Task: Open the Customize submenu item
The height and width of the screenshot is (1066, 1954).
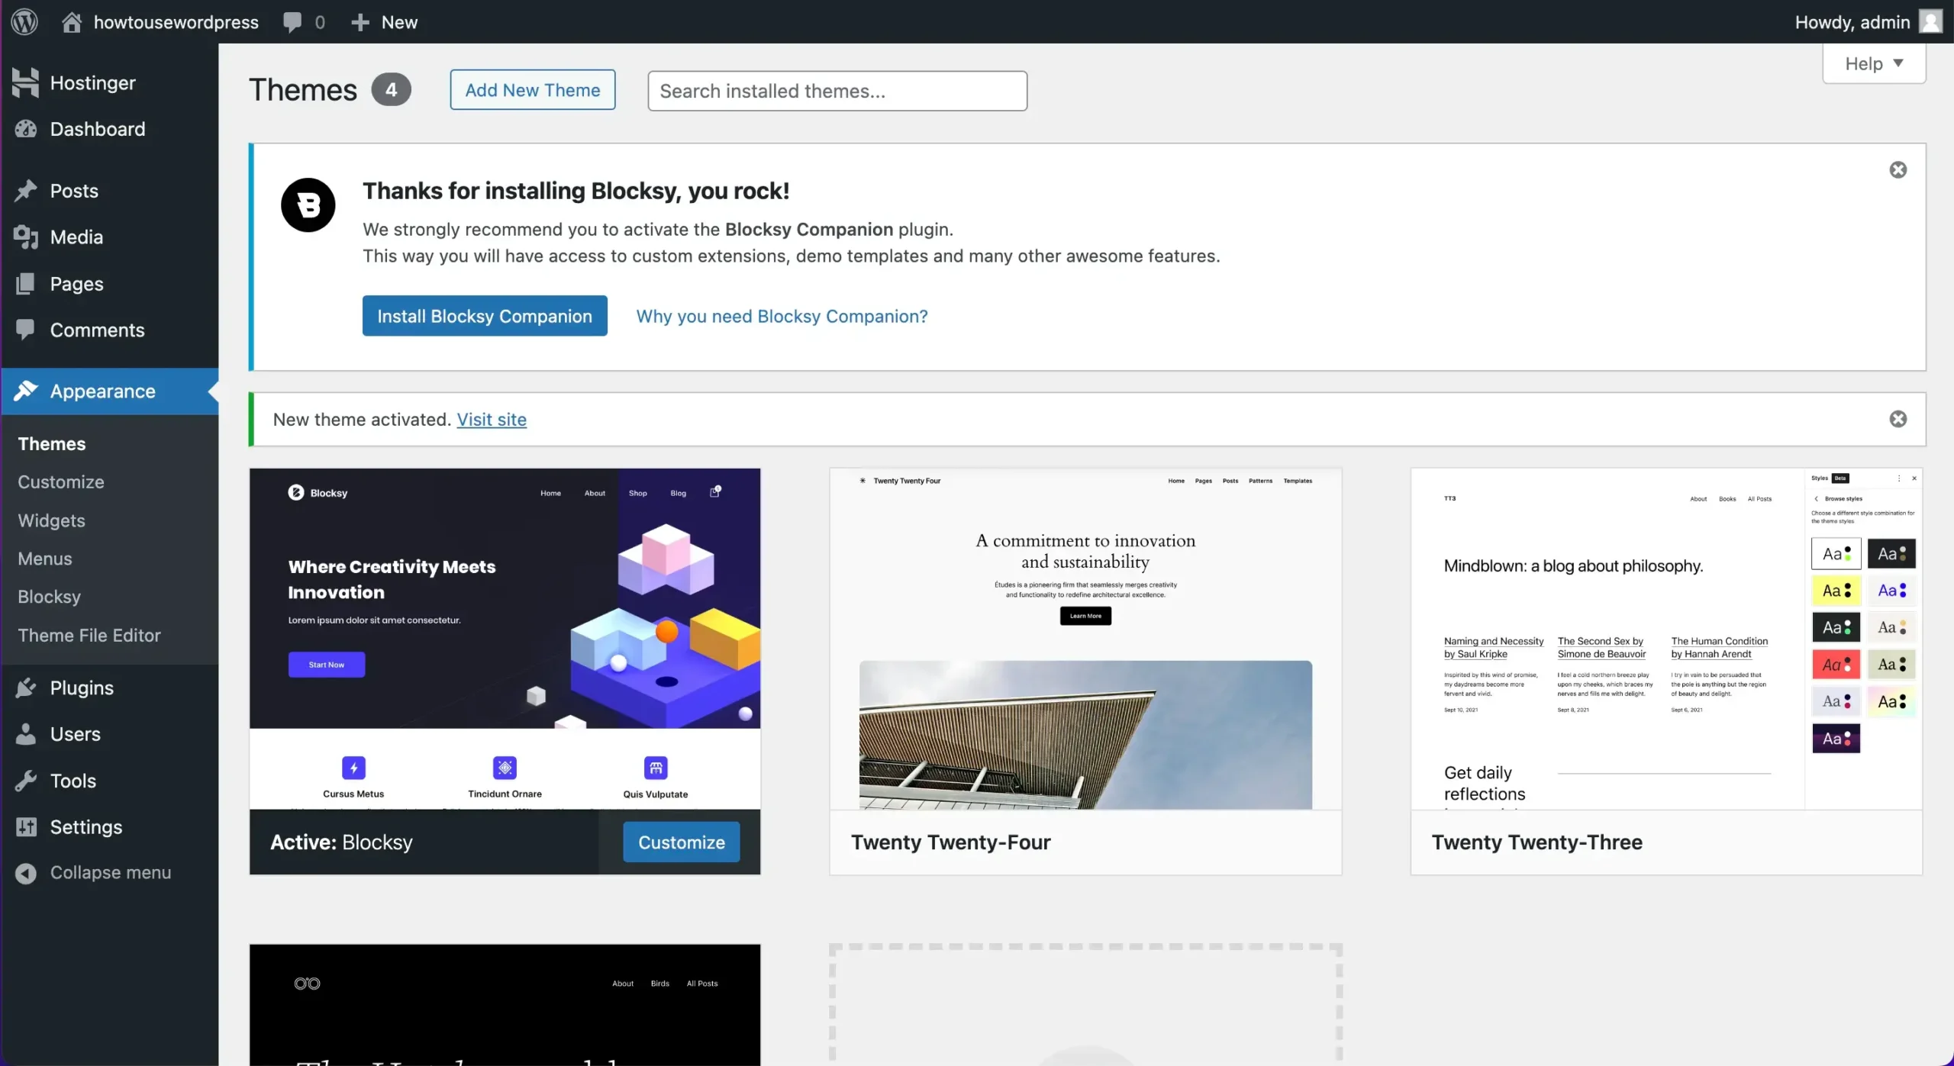Action: (61, 482)
